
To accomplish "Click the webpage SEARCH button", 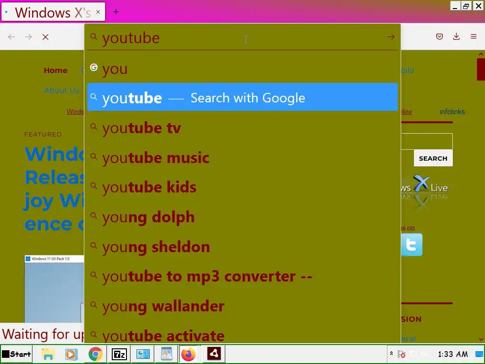I will click(x=433, y=158).
